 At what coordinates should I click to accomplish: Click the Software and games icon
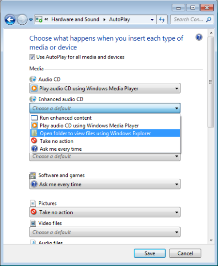point(32,175)
